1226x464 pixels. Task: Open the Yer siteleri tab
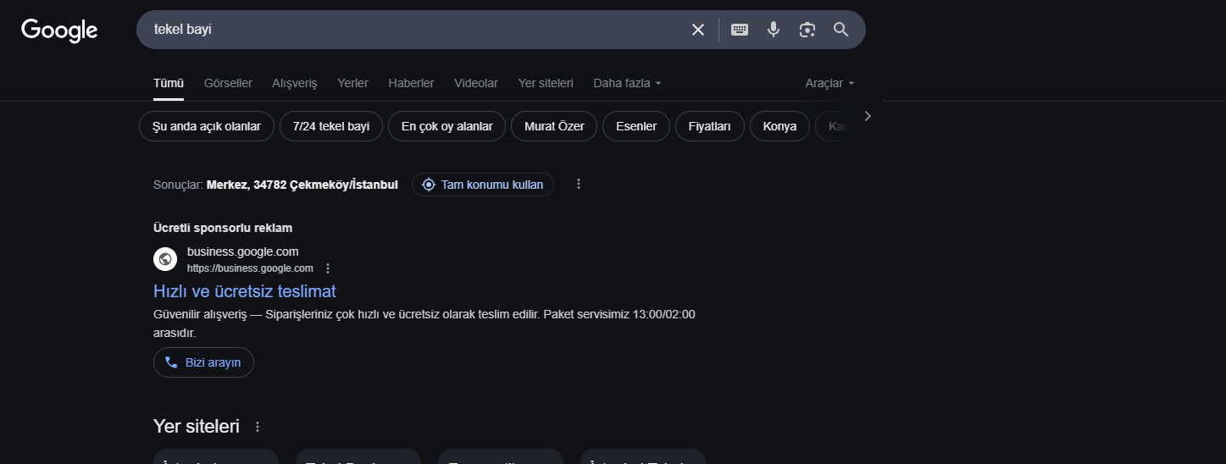coord(546,83)
